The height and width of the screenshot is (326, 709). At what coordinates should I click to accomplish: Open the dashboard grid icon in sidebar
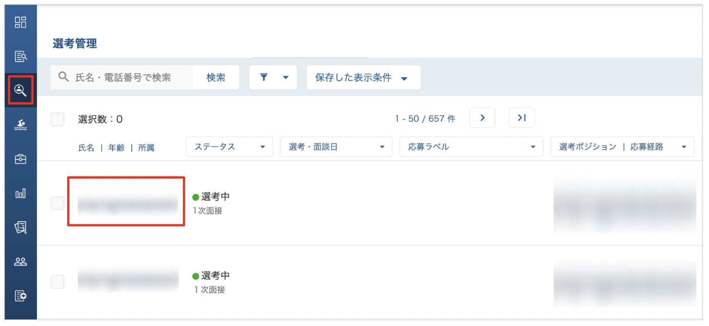(20, 22)
